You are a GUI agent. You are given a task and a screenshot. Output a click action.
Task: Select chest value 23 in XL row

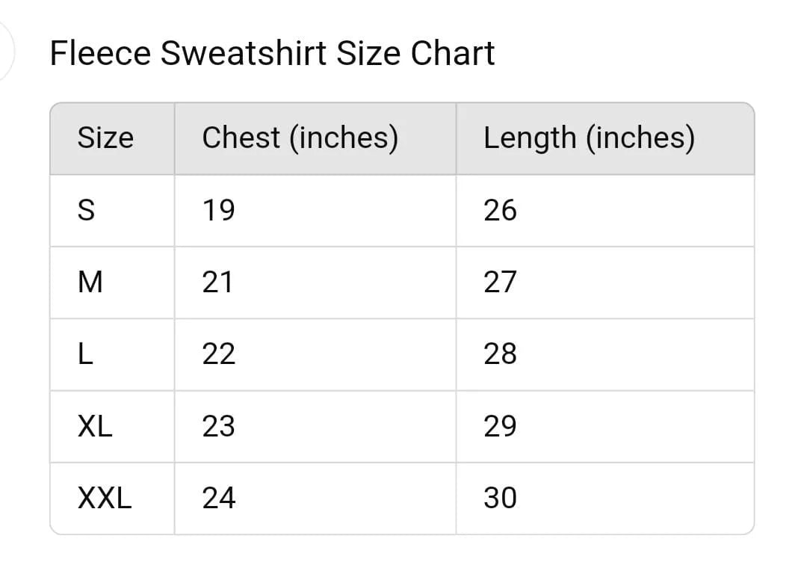click(218, 426)
